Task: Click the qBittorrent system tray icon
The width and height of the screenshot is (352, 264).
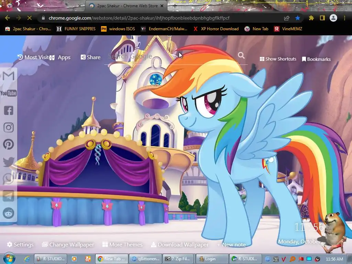Action: [267, 259]
